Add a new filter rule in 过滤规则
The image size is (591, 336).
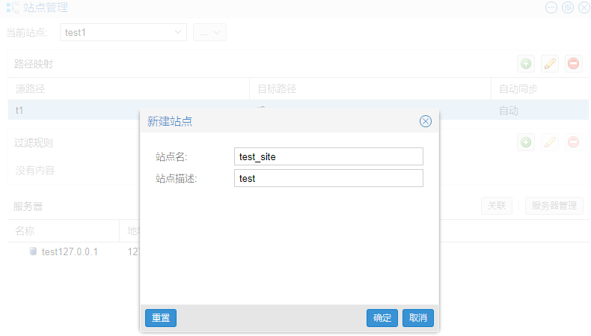click(x=526, y=142)
